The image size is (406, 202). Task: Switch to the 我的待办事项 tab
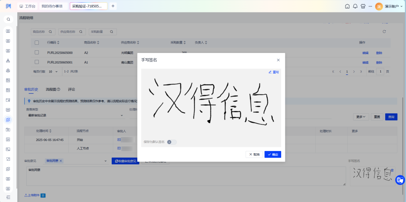coord(52,6)
